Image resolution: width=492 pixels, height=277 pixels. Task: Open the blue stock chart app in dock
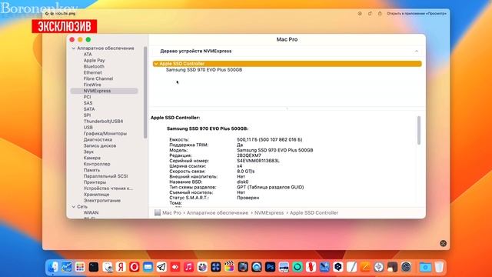(67, 267)
